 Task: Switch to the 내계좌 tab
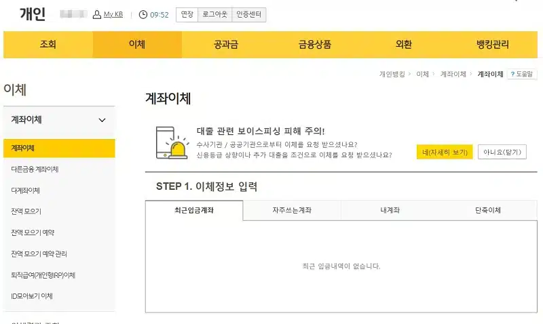tap(390, 211)
